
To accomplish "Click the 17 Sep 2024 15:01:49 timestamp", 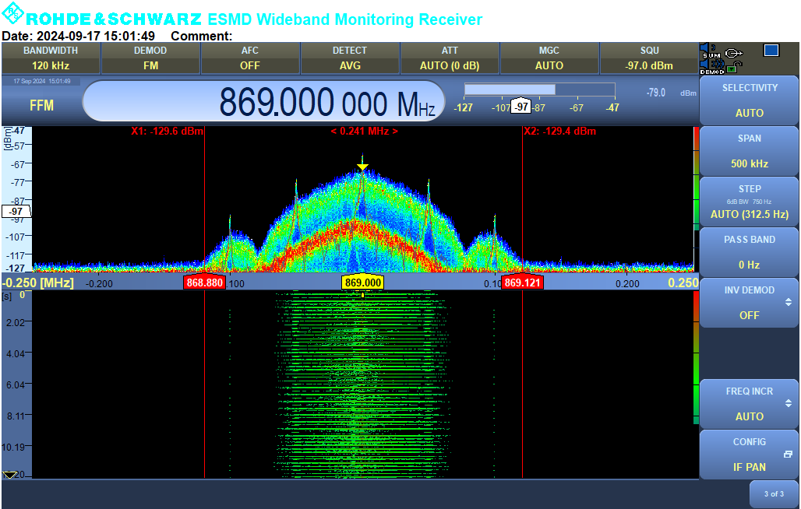I will [42, 81].
